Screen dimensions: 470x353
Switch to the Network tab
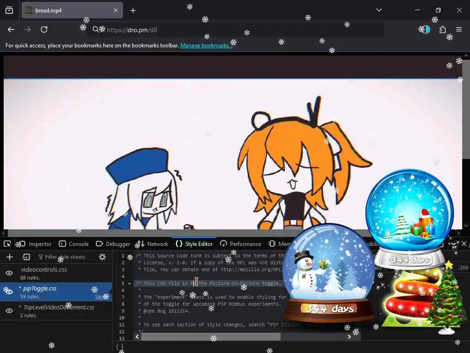(152, 244)
